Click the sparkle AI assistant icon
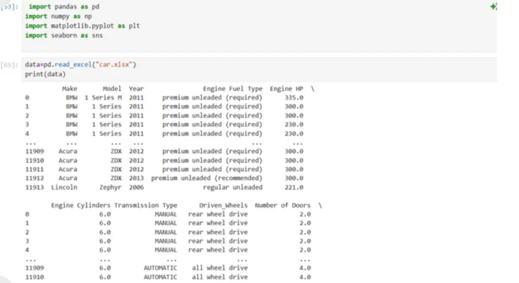The image size is (519, 283). [493, 6]
